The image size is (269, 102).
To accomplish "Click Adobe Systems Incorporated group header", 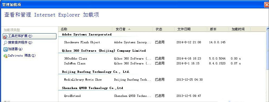I will [87, 34].
